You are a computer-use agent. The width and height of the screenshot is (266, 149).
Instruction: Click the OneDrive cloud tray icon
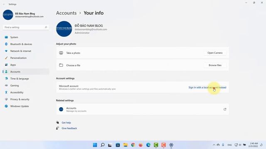(218, 145)
